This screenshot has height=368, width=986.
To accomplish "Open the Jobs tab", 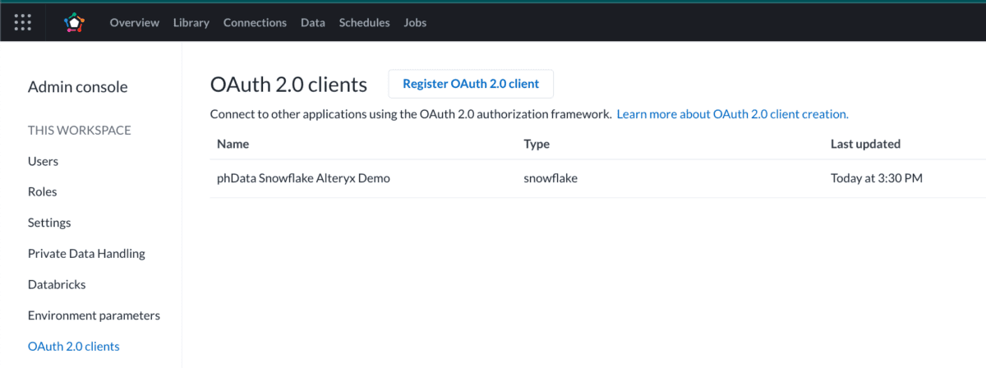I will tap(415, 23).
